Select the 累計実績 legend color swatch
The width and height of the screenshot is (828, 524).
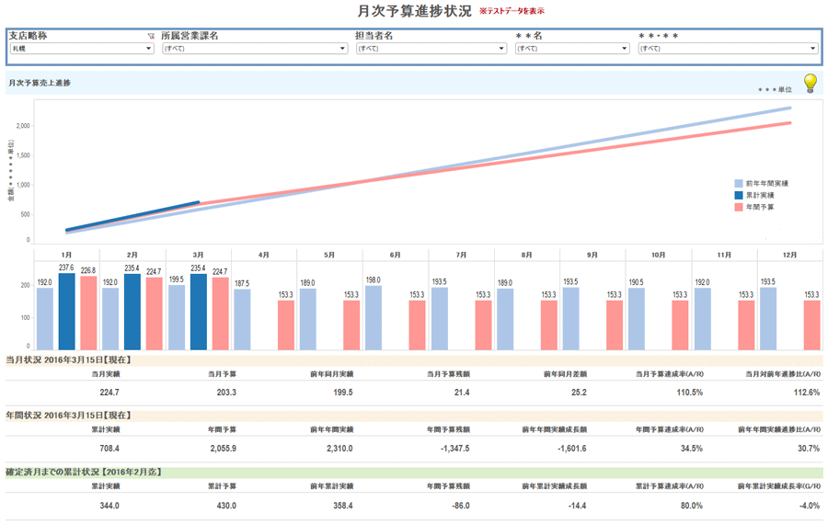[739, 196]
